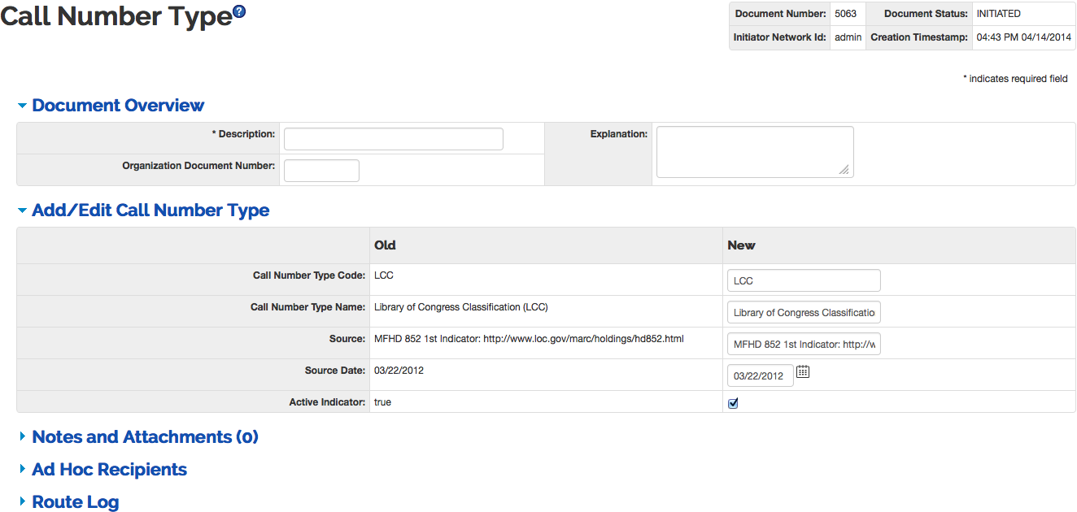Screen dimensions: 1077x512
Task: Edit the new Call Number Type Name field
Action: point(804,313)
